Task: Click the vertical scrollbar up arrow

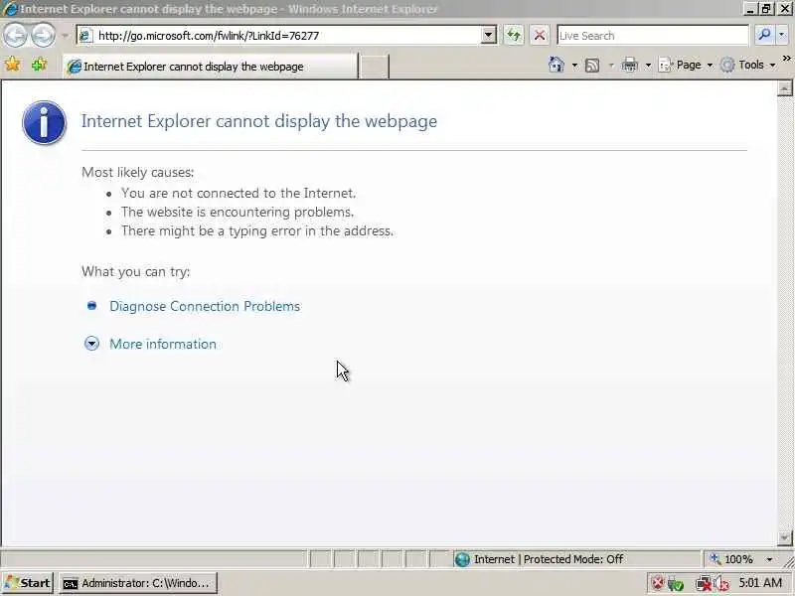Action: pos(784,88)
